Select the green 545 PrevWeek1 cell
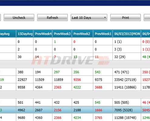The height and width of the screenshot is (121, 150). [x=103, y=103]
